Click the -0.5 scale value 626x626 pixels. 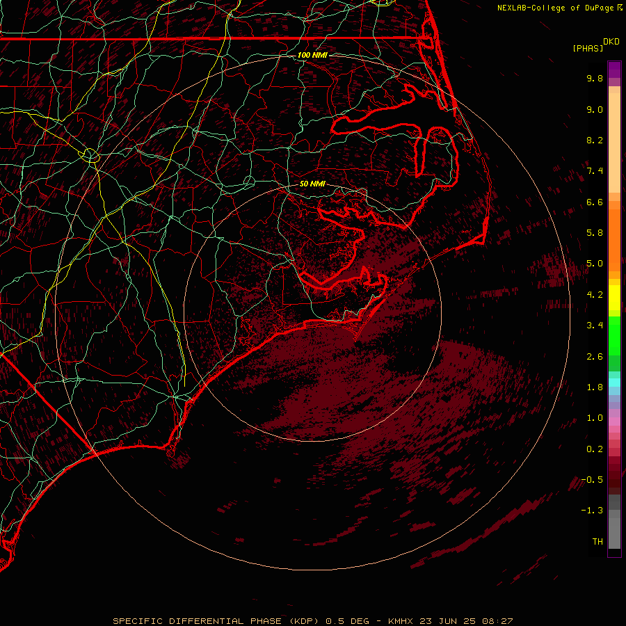pos(592,480)
